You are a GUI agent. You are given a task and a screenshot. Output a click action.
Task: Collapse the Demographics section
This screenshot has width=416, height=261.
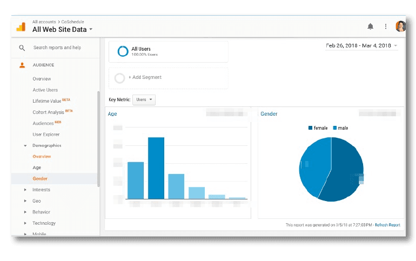(25, 145)
